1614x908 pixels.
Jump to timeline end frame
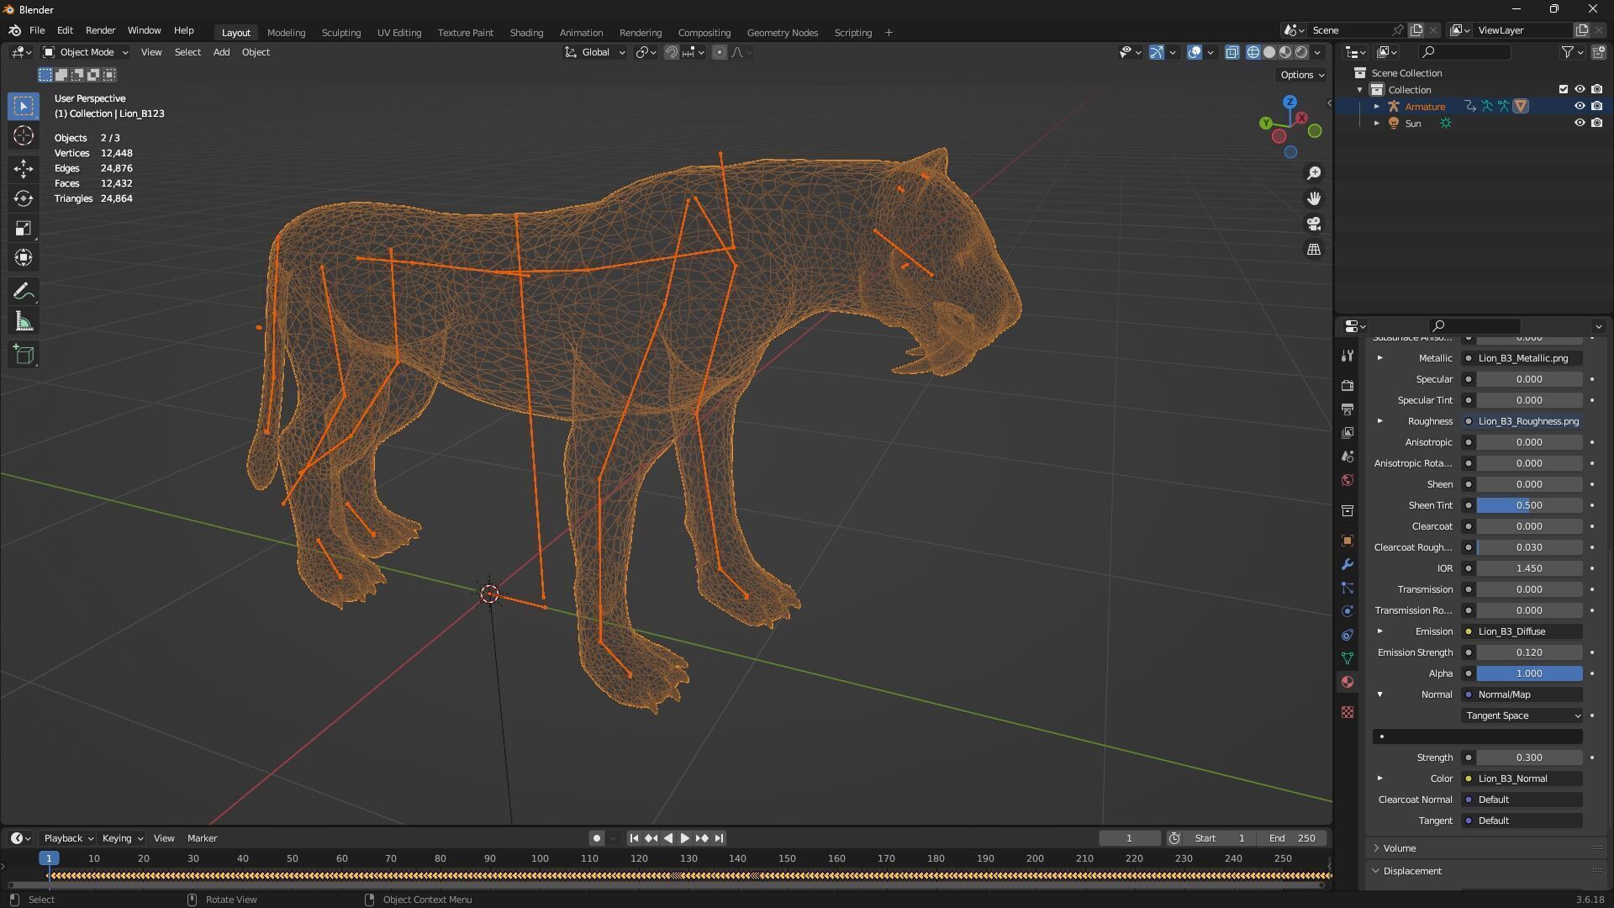tap(719, 838)
